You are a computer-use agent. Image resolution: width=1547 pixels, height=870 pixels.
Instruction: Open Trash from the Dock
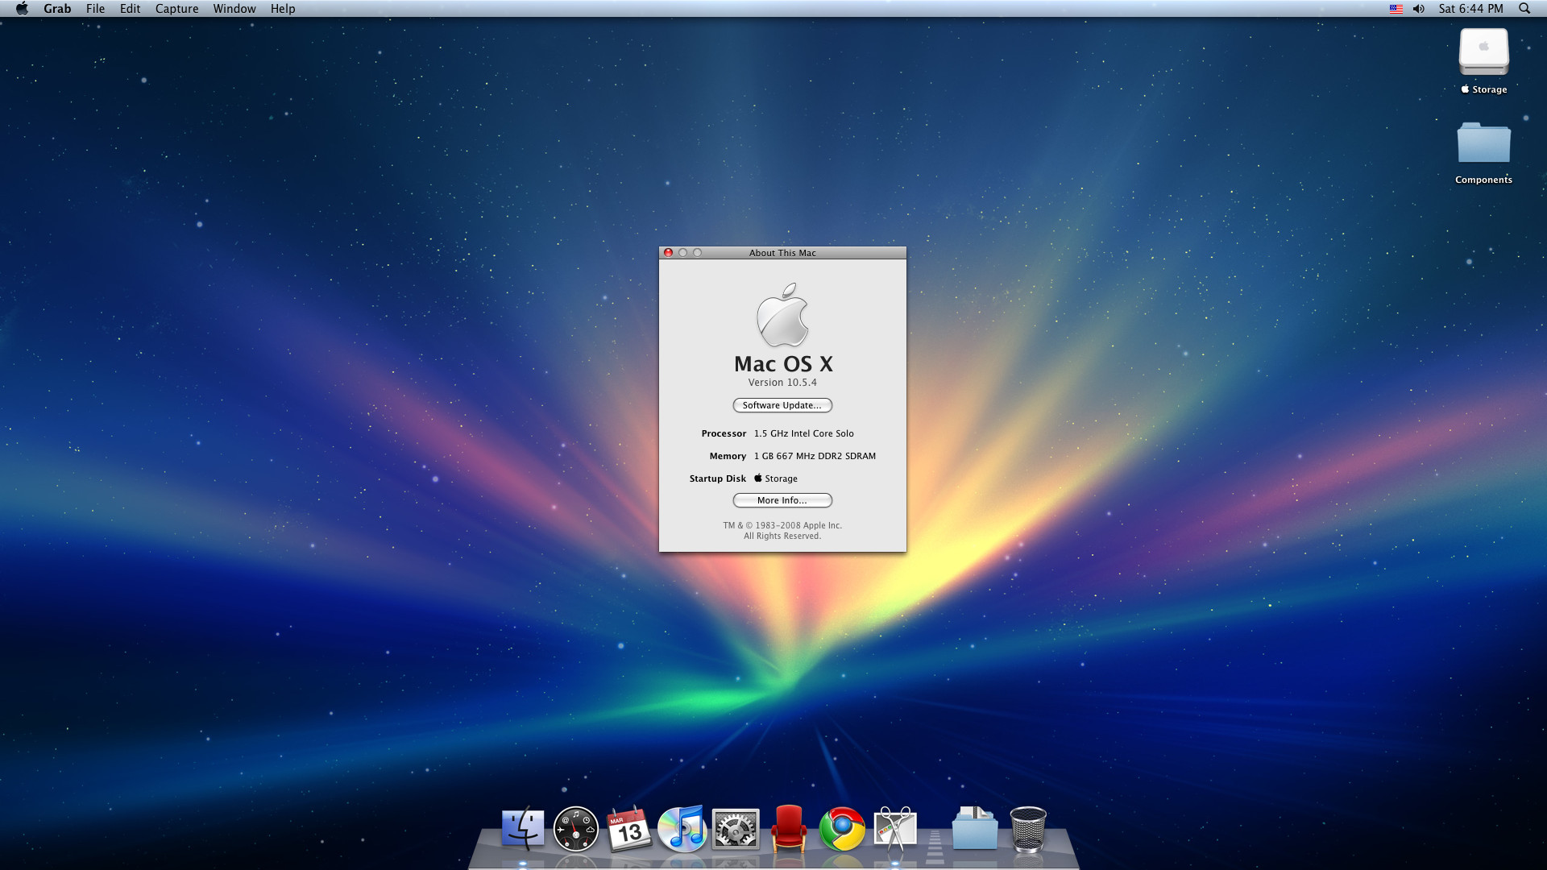click(x=1027, y=830)
